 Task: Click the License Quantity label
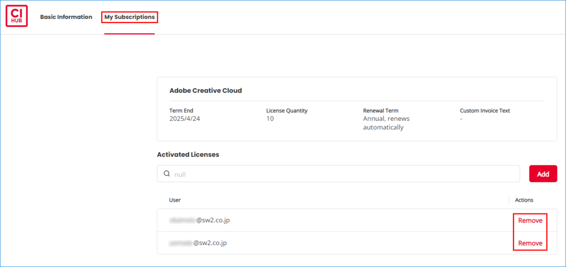[x=287, y=111]
